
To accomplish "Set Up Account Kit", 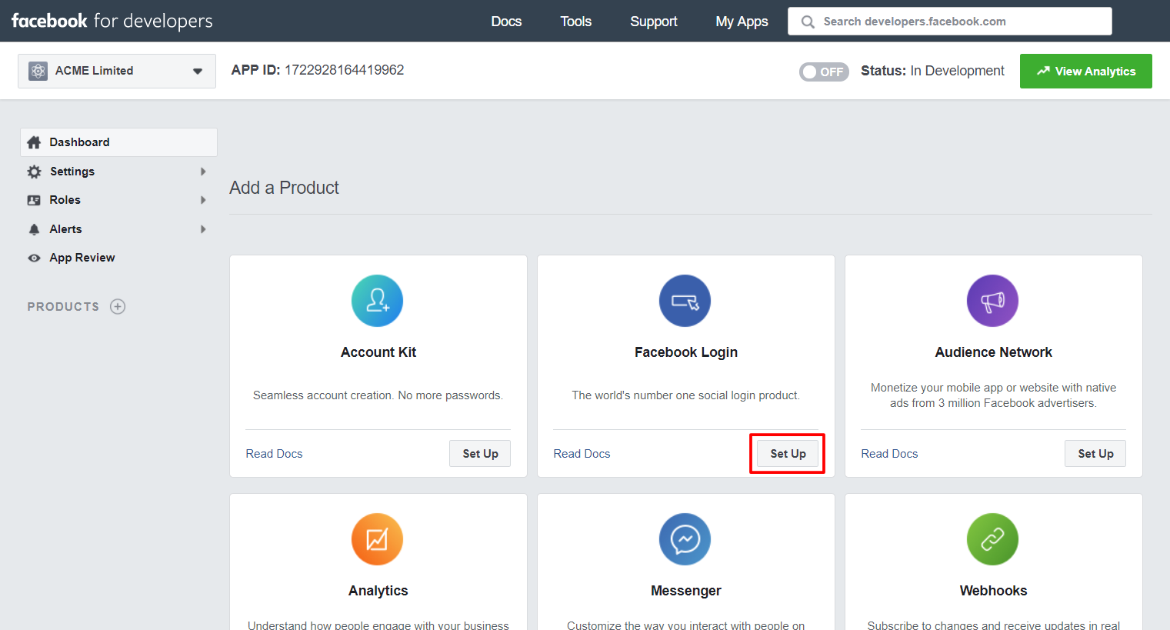I will tap(480, 454).
